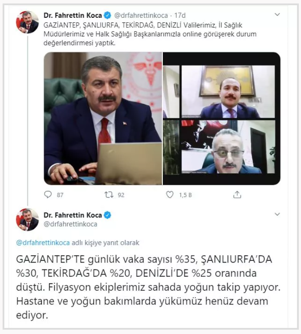Open the Dr. Fahrettin Koca name in first tweet
Viewport: 301px width, 334px height.
pyautogui.click(x=73, y=15)
